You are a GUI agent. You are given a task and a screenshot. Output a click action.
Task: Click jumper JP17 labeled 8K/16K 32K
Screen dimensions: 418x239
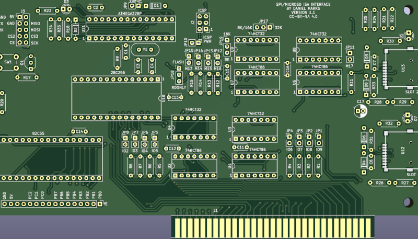(263, 27)
